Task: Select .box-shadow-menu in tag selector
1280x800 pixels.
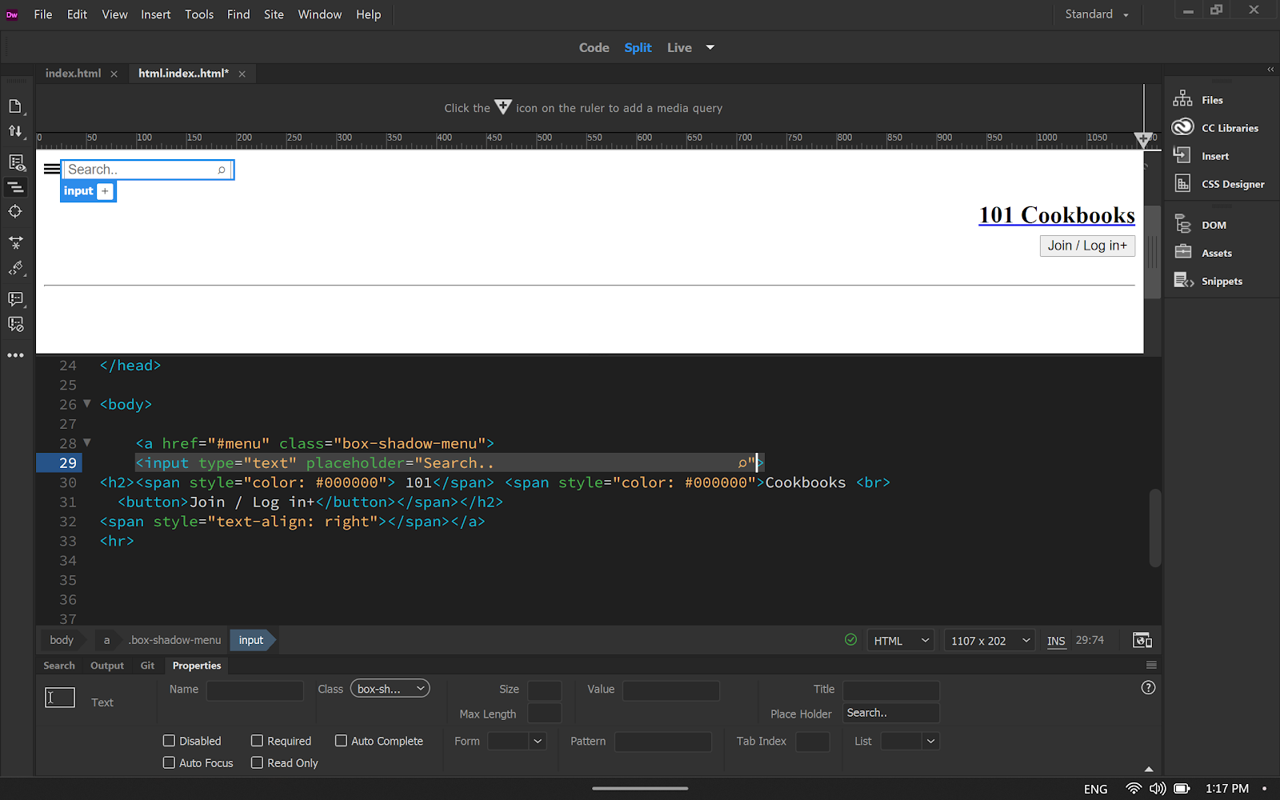Action: click(174, 640)
